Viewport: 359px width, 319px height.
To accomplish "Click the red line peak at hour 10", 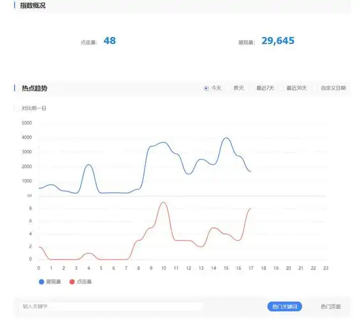I will [164, 202].
